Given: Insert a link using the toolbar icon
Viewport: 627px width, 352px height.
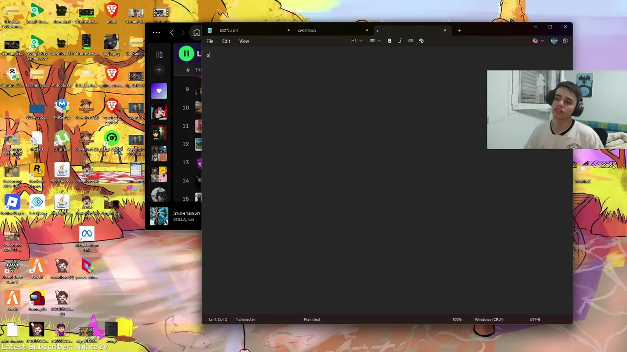Looking at the screenshot, I should click(410, 41).
